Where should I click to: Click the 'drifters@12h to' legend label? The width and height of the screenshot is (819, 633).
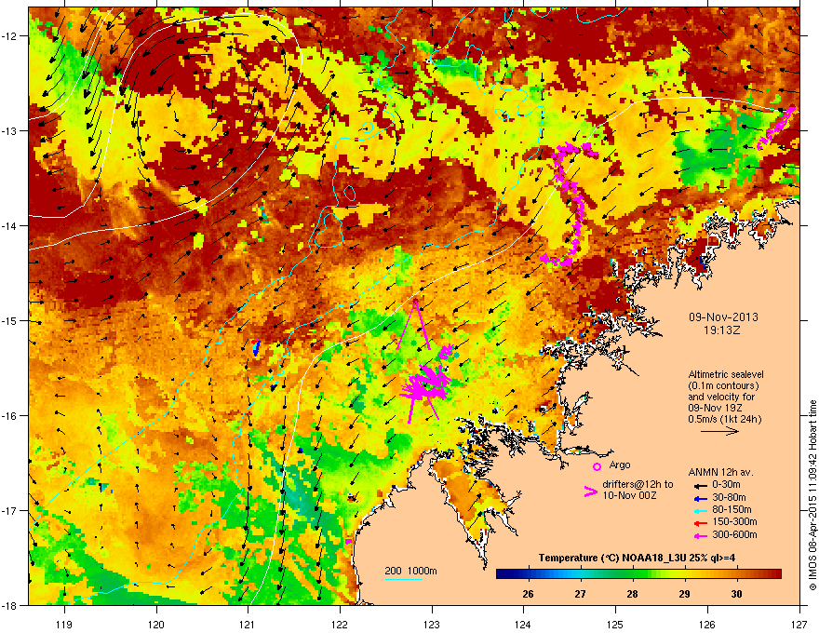638,485
